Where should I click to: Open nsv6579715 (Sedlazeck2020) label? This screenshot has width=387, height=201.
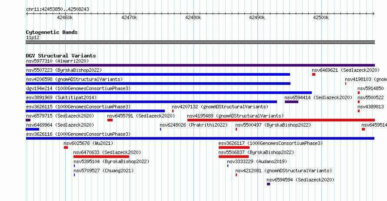tap(60, 116)
